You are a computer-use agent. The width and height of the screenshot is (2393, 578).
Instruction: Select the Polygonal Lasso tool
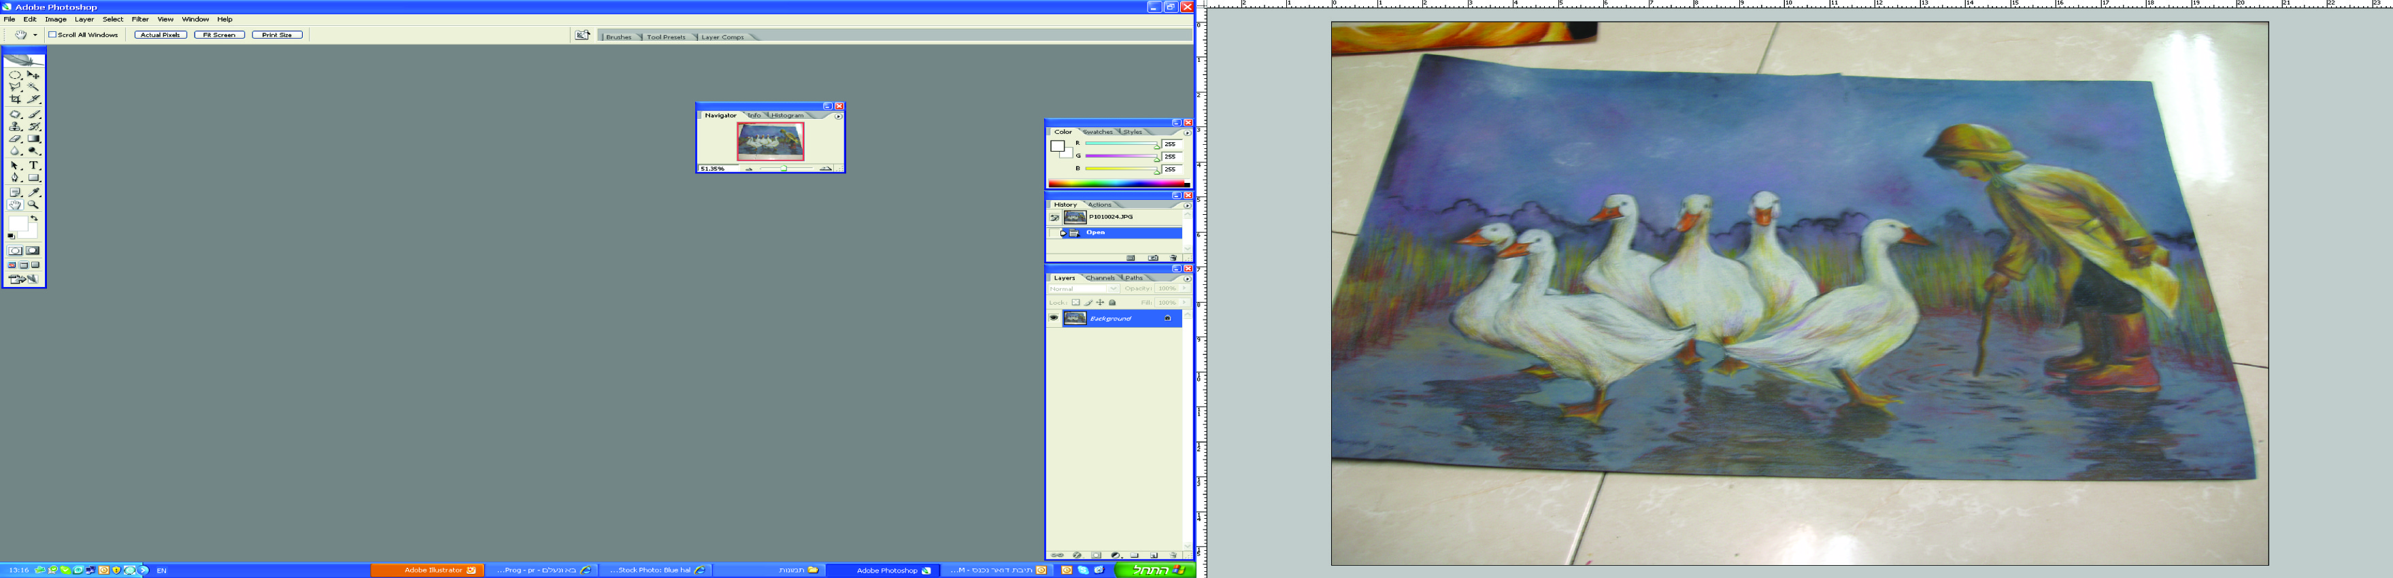(x=15, y=86)
